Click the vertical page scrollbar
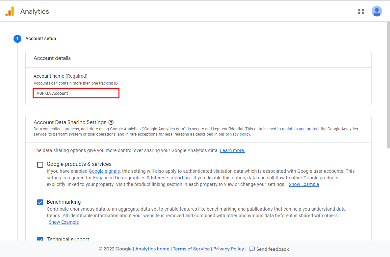This screenshot has height=257, width=390. point(388,85)
